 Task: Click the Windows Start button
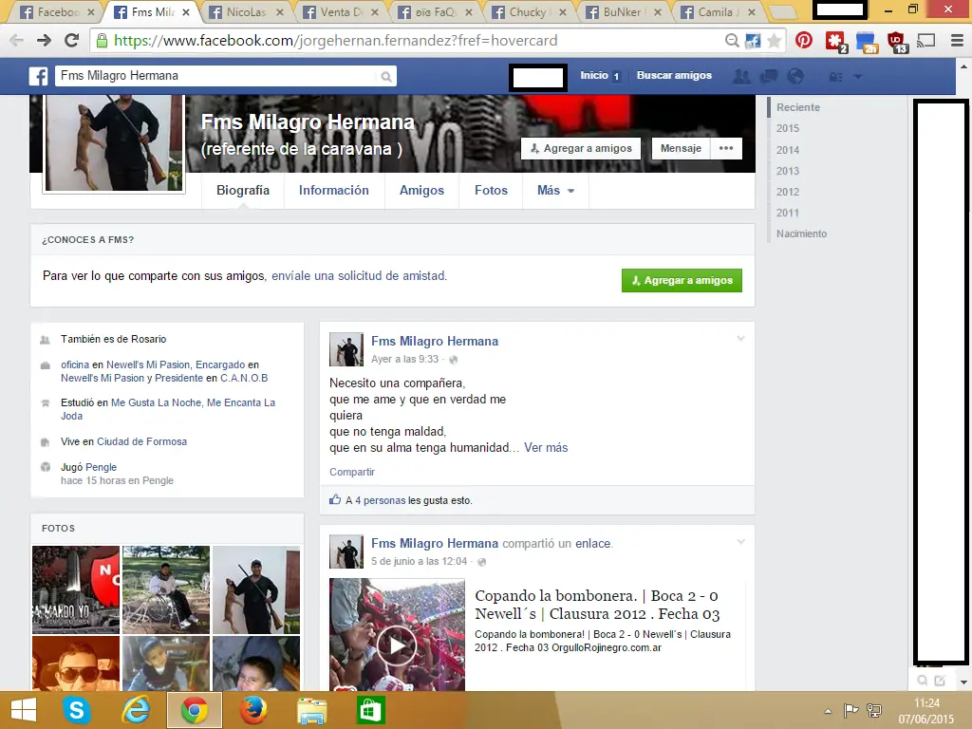(24, 710)
